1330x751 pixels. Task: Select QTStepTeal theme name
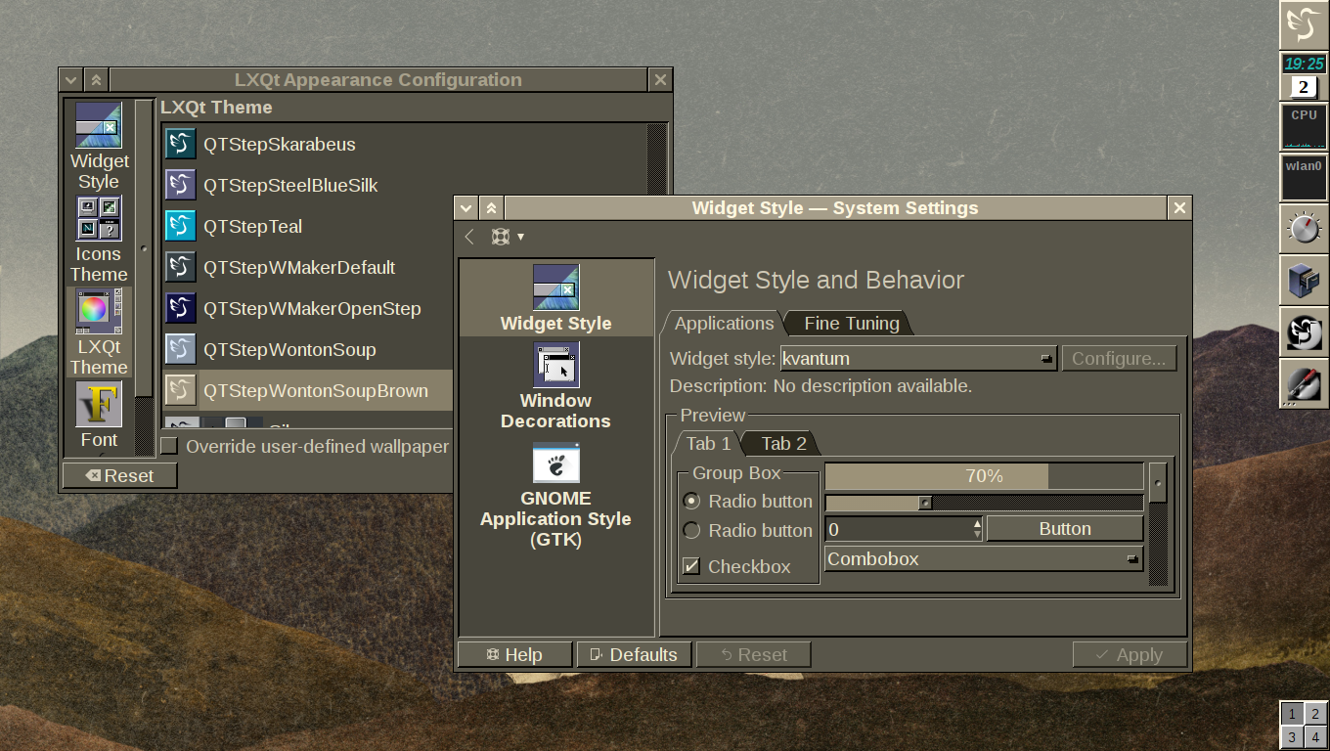[x=252, y=226]
